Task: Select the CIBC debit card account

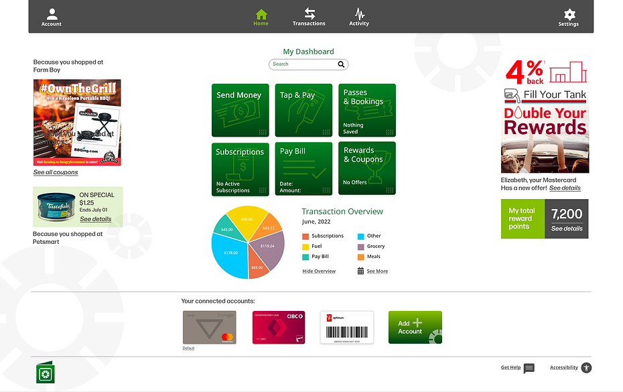Action: click(x=279, y=327)
